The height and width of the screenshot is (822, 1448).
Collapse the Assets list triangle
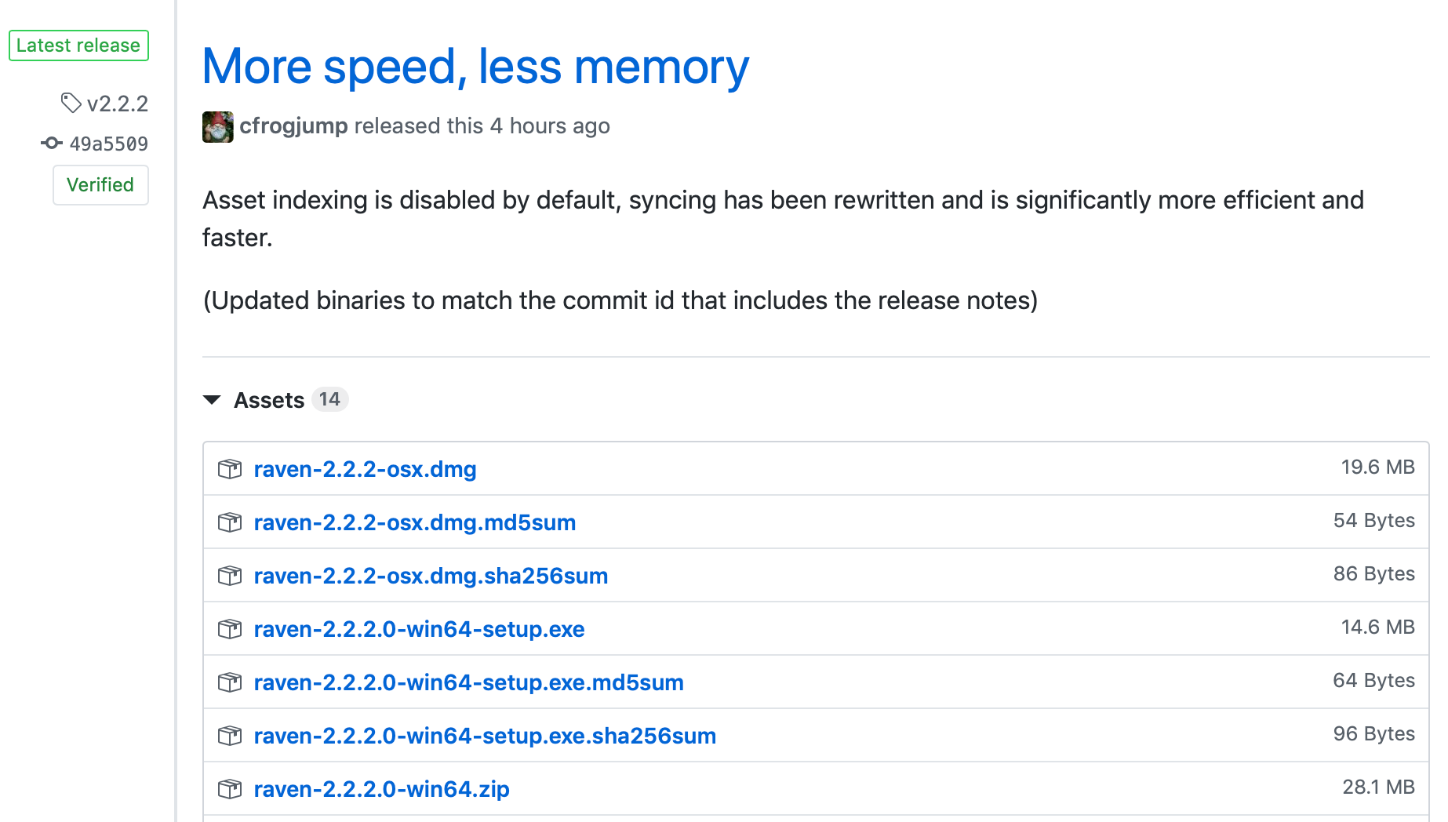coord(212,400)
